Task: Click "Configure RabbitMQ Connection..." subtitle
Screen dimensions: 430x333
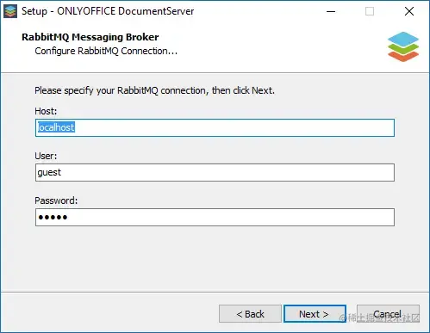Action: tap(106, 51)
